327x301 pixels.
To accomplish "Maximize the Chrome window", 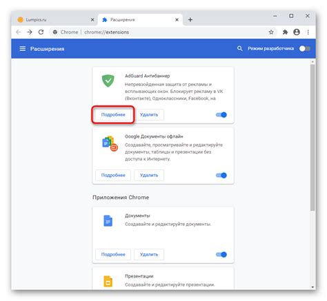I will (291, 16).
